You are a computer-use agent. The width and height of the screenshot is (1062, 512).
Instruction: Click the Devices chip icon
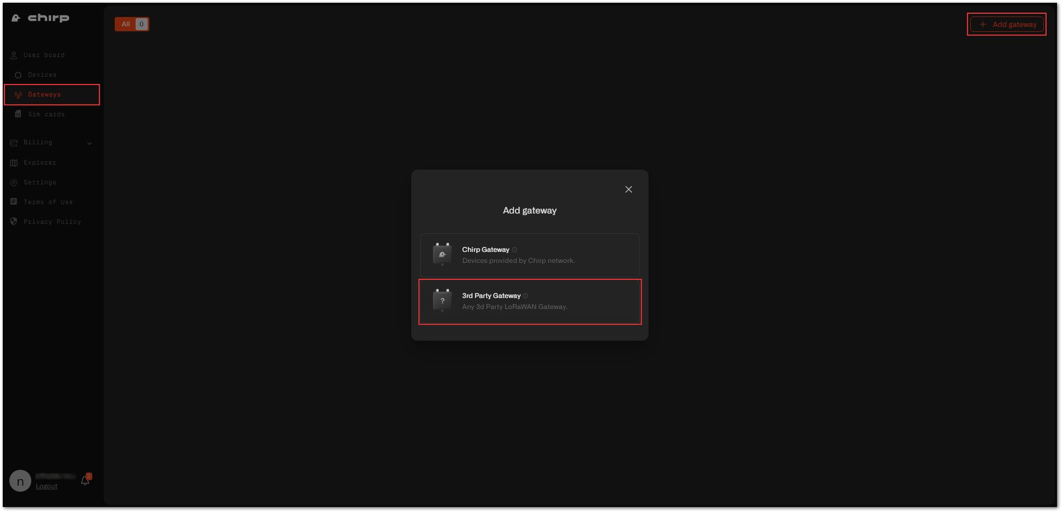pos(18,75)
